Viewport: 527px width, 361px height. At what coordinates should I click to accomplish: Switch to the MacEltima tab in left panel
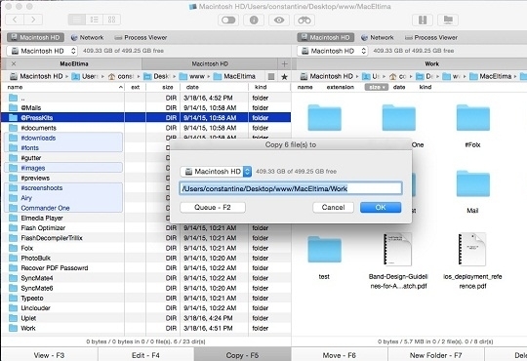click(x=74, y=63)
